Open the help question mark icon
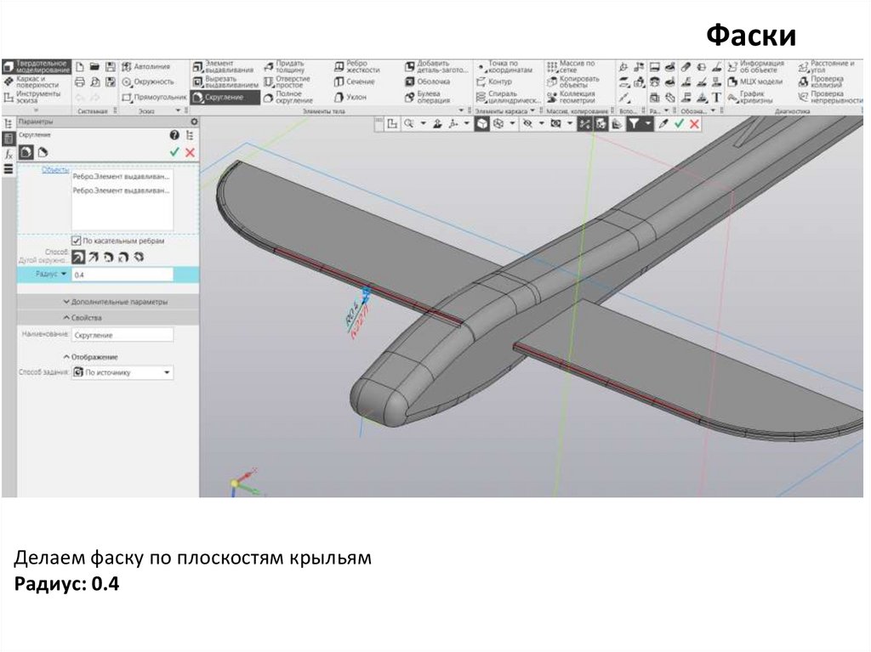Screen dimensions: 871x652 [x=174, y=135]
